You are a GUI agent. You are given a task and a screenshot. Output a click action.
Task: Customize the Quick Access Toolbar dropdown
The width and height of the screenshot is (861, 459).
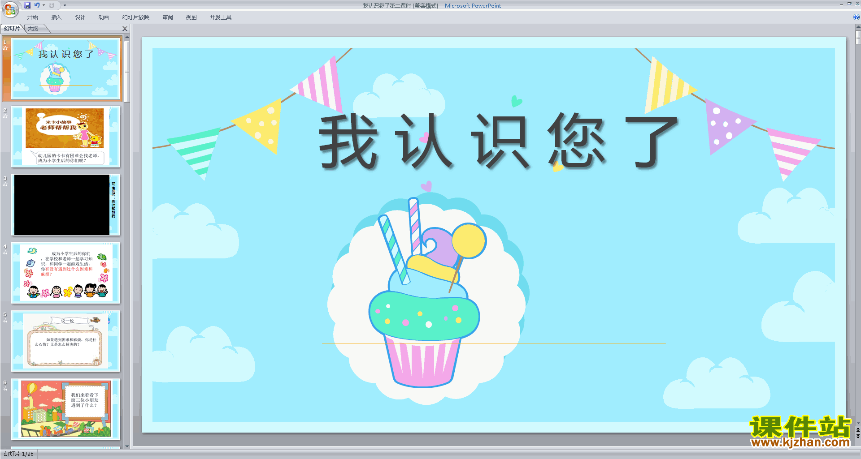pos(65,5)
